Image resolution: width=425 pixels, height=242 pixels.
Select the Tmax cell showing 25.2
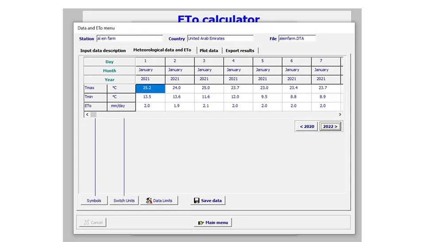coord(150,88)
